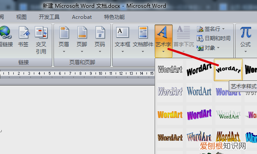
Task: Expand the Page Number (页码) dropdown arrow
Action: [x=100, y=52]
